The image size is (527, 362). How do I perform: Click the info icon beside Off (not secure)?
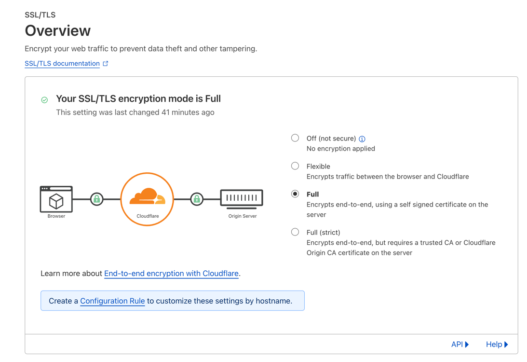pos(362,138)
